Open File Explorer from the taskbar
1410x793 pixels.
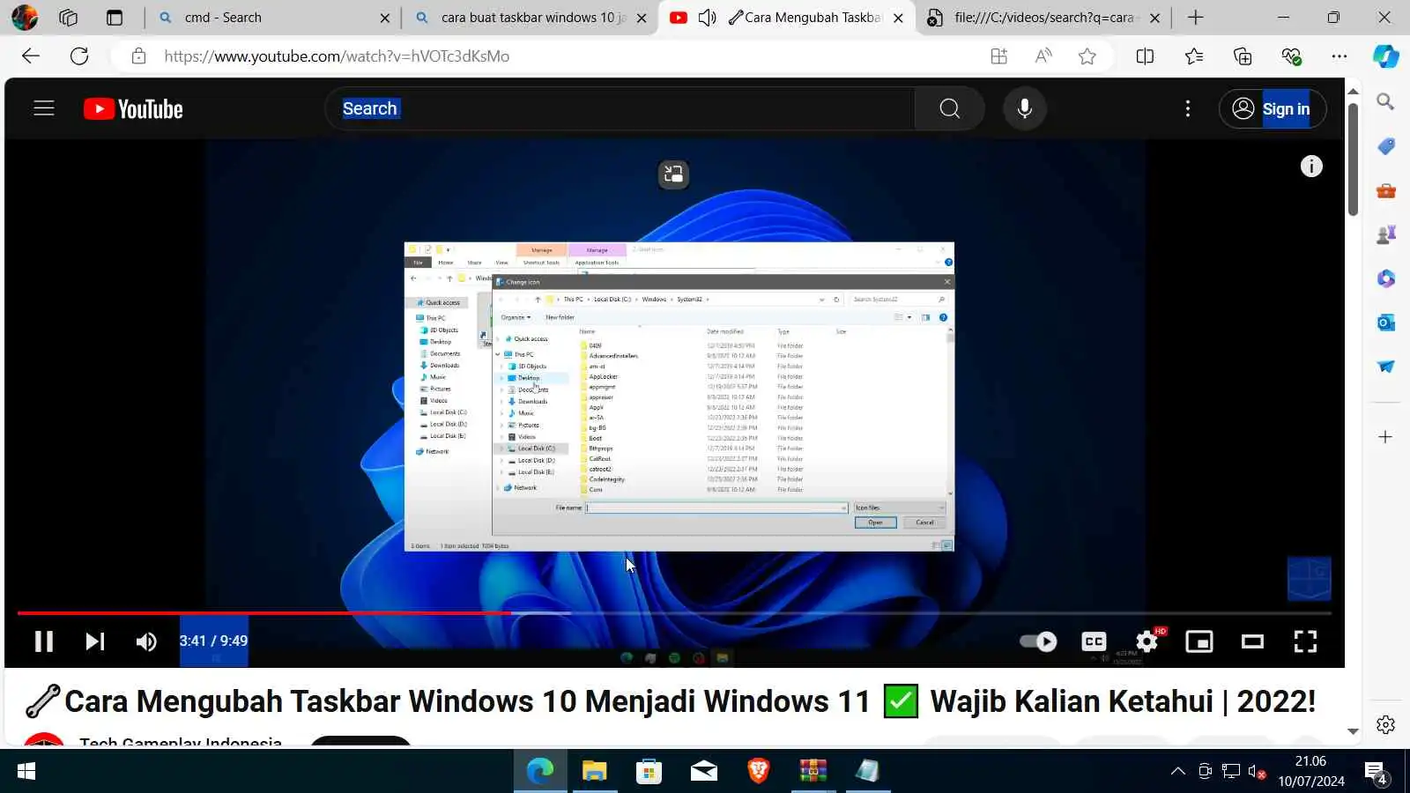(x=595, y=772)
